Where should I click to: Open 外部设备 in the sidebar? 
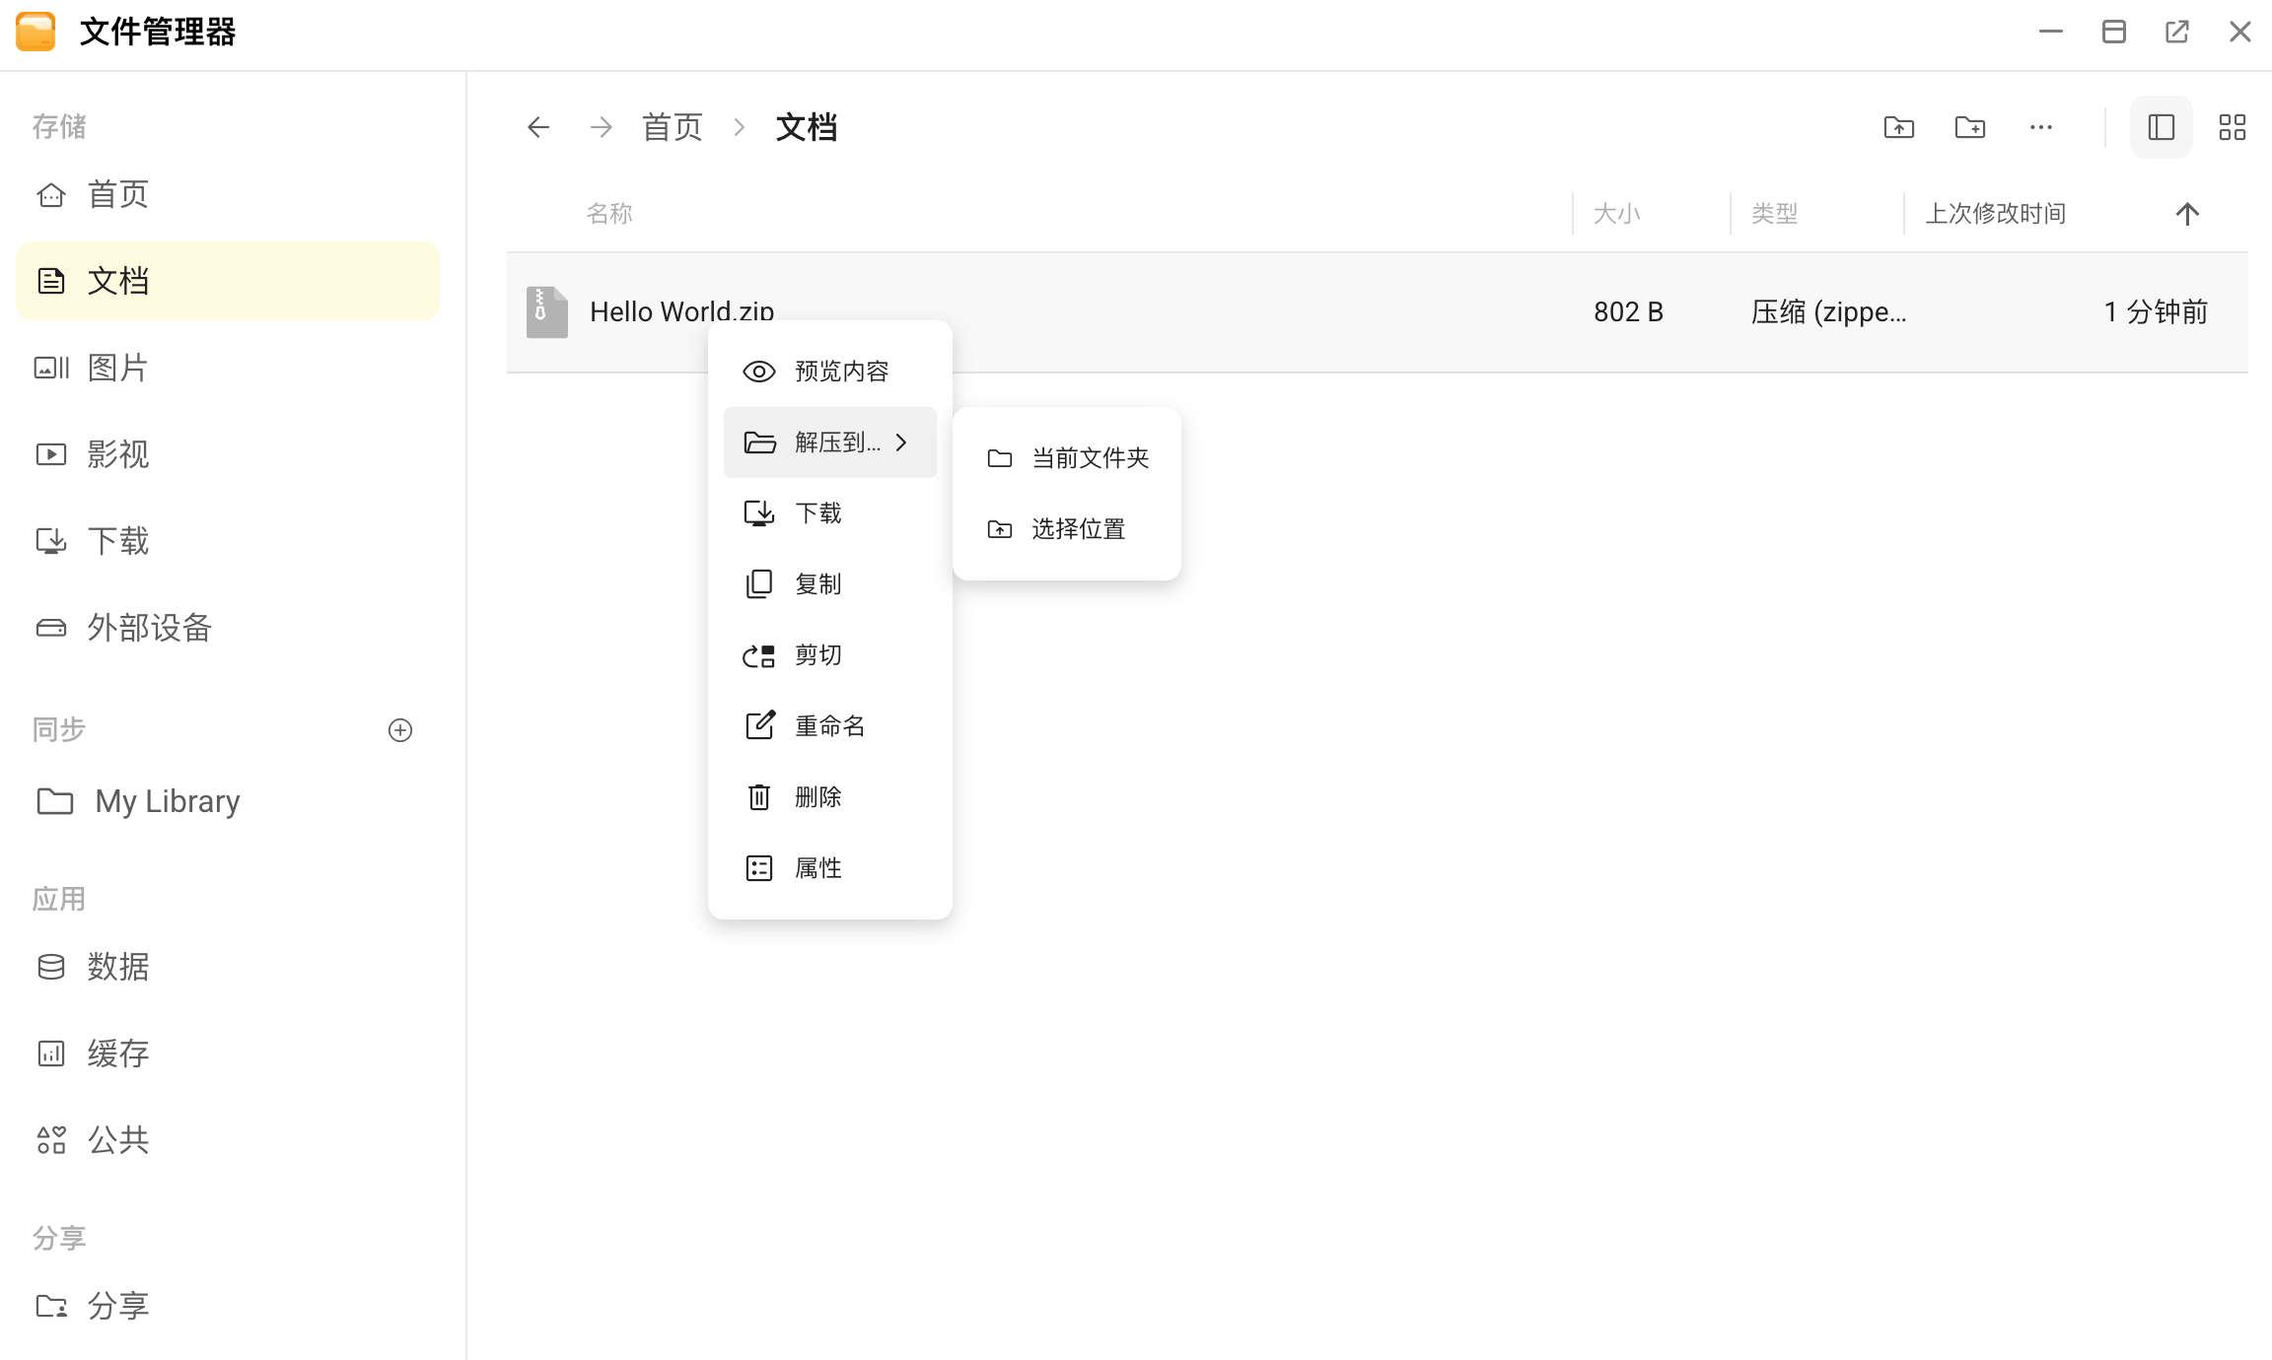click(228, 628)
